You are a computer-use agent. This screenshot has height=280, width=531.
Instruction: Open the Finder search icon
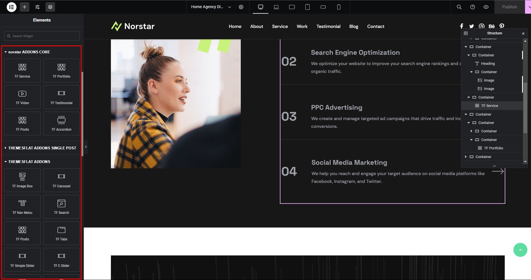coord(459,7)
